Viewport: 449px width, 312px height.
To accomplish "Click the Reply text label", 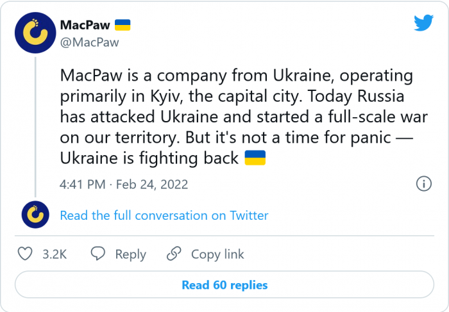I will [x=130, y=254].
